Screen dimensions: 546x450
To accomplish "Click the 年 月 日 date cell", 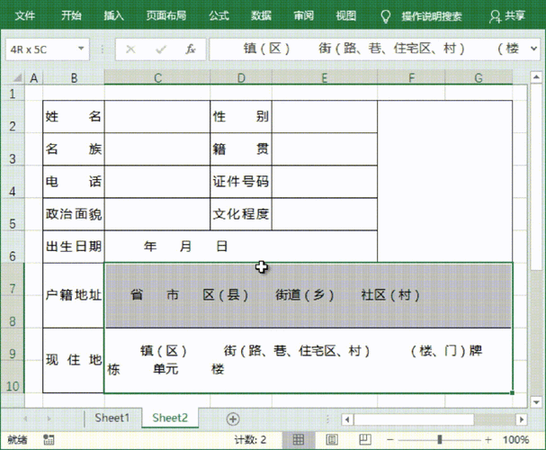I will [241, 247].
